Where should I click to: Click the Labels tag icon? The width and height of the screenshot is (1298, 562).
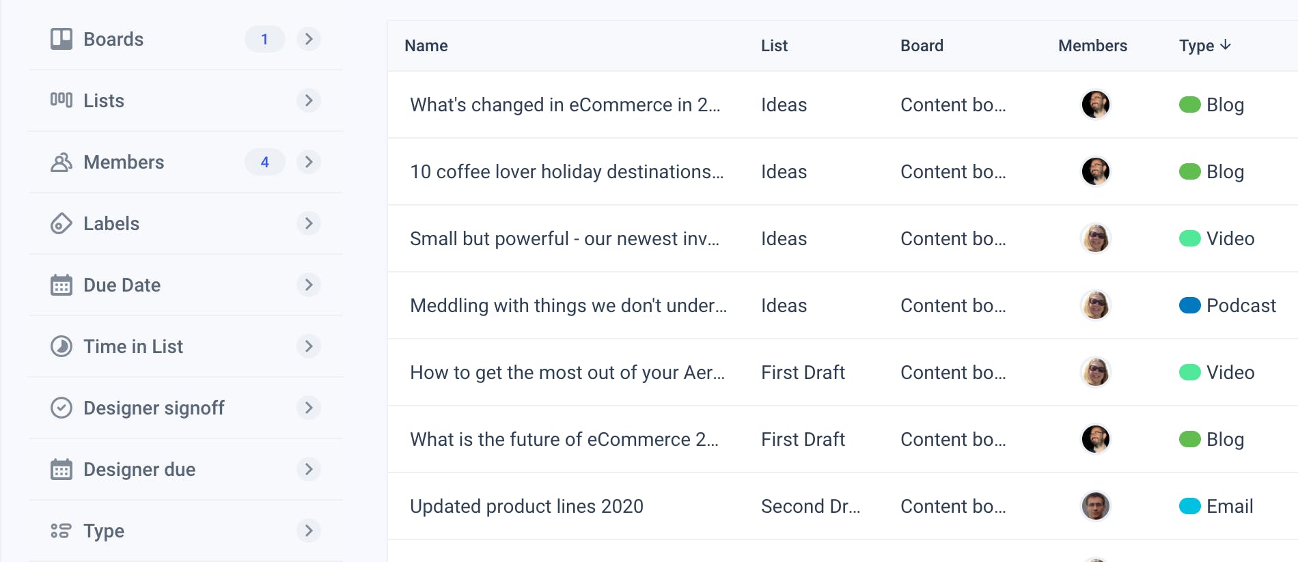coord(61,224)
